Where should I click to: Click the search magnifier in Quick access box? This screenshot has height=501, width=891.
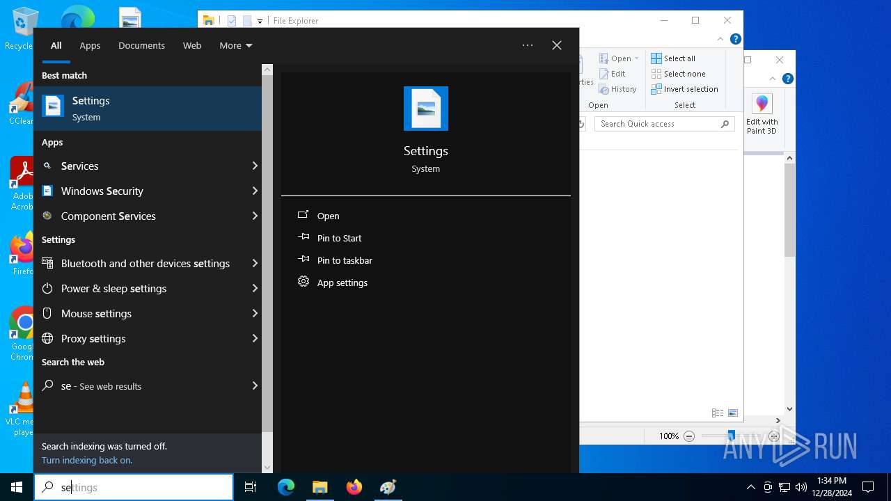(725, 124)
